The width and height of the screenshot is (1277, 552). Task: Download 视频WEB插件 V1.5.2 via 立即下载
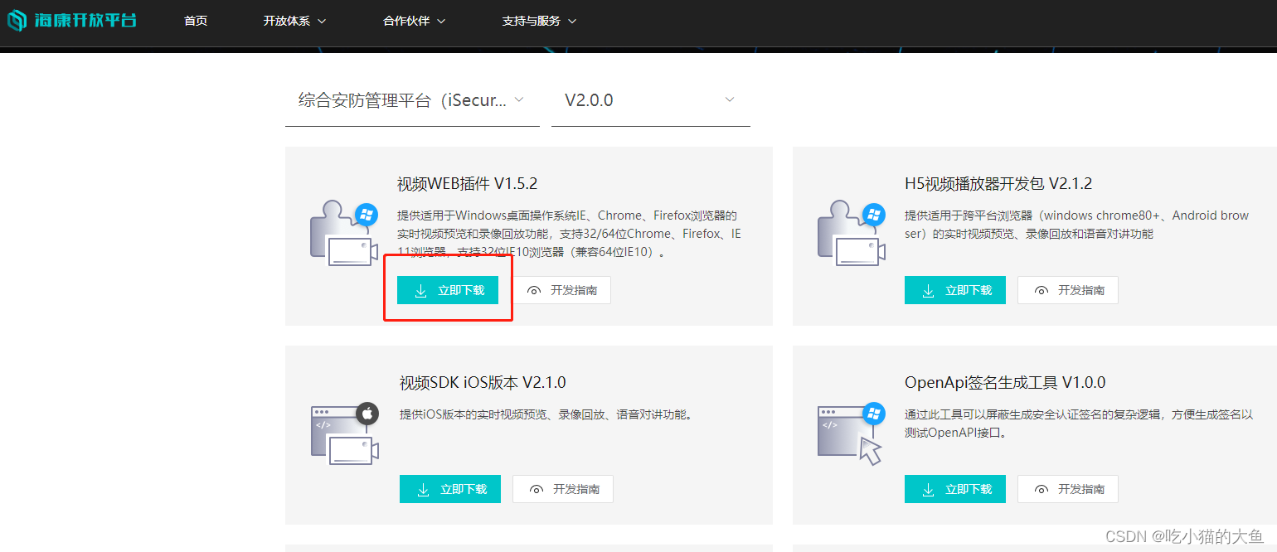(x=448, y=290)
